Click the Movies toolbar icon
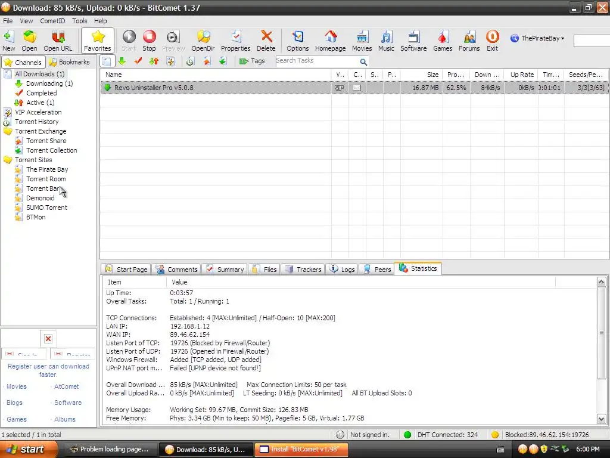Image resolution: width=610 pixels, height=458 pixels. click(362, 41)
